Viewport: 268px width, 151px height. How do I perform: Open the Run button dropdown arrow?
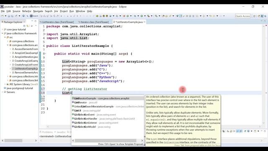tap(145, 16)
